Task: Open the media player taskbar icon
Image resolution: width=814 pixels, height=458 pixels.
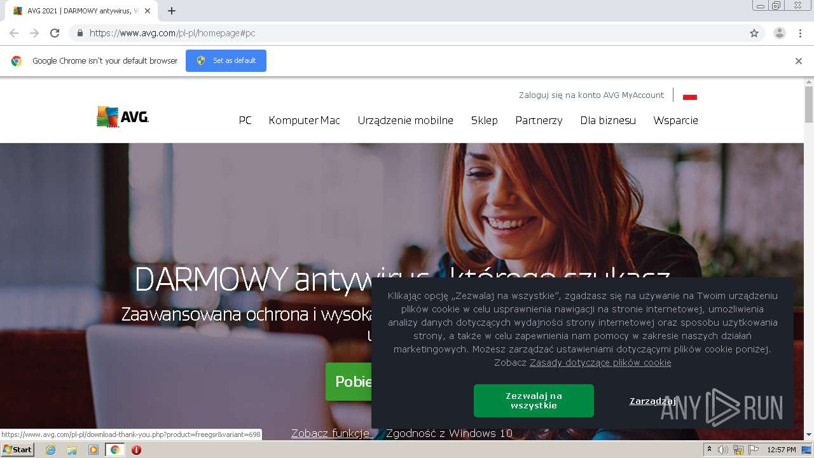Action: click(93, 450)
